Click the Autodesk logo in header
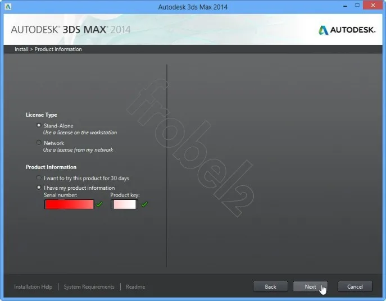Image resolution: width=386 pixels, height=301 pixels. pyautogui.click(x=347, y=30)
